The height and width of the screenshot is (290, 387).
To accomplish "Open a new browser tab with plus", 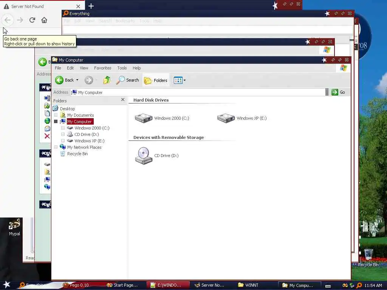I will click(91, 6).
